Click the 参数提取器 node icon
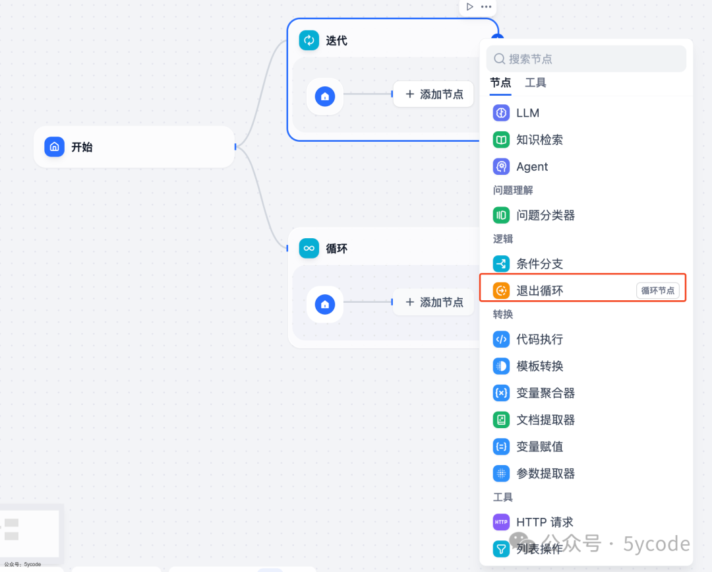The image size is (712, 572). pyautogui.click(x=501, y=474)
